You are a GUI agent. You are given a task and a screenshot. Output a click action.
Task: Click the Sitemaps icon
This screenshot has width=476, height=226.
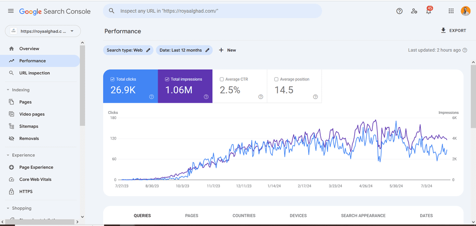12,126
